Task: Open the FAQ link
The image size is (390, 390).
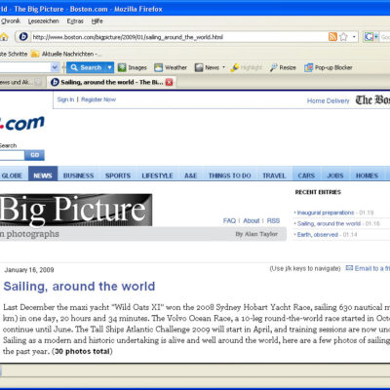Action: point(229,220)
